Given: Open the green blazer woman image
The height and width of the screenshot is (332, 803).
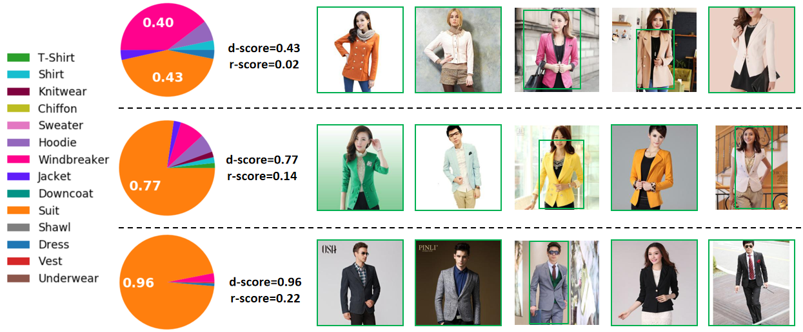Looking at the screenshot, I should coord(360,167).
